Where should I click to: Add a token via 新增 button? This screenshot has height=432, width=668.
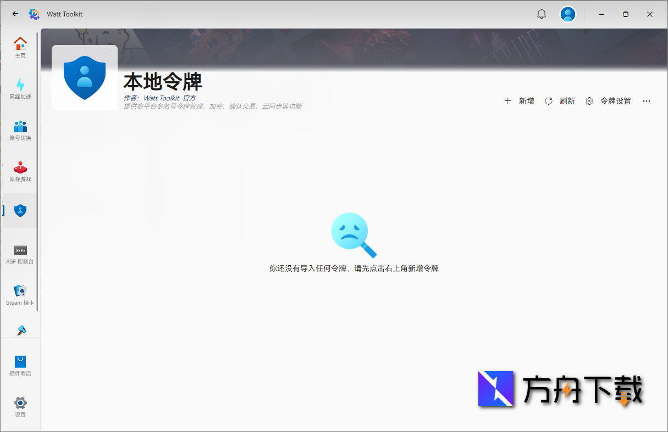coord(519,101)
